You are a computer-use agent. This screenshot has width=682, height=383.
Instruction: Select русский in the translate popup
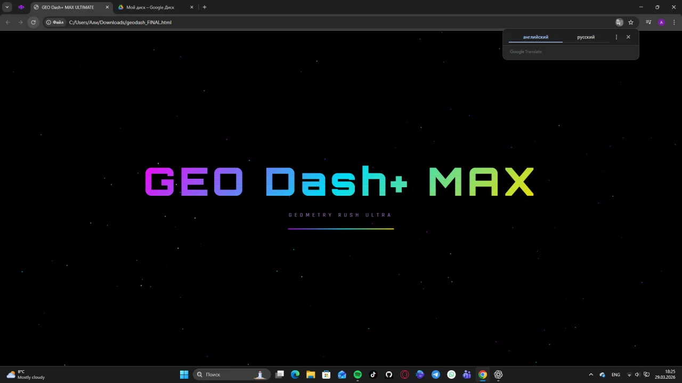[586, 37]
